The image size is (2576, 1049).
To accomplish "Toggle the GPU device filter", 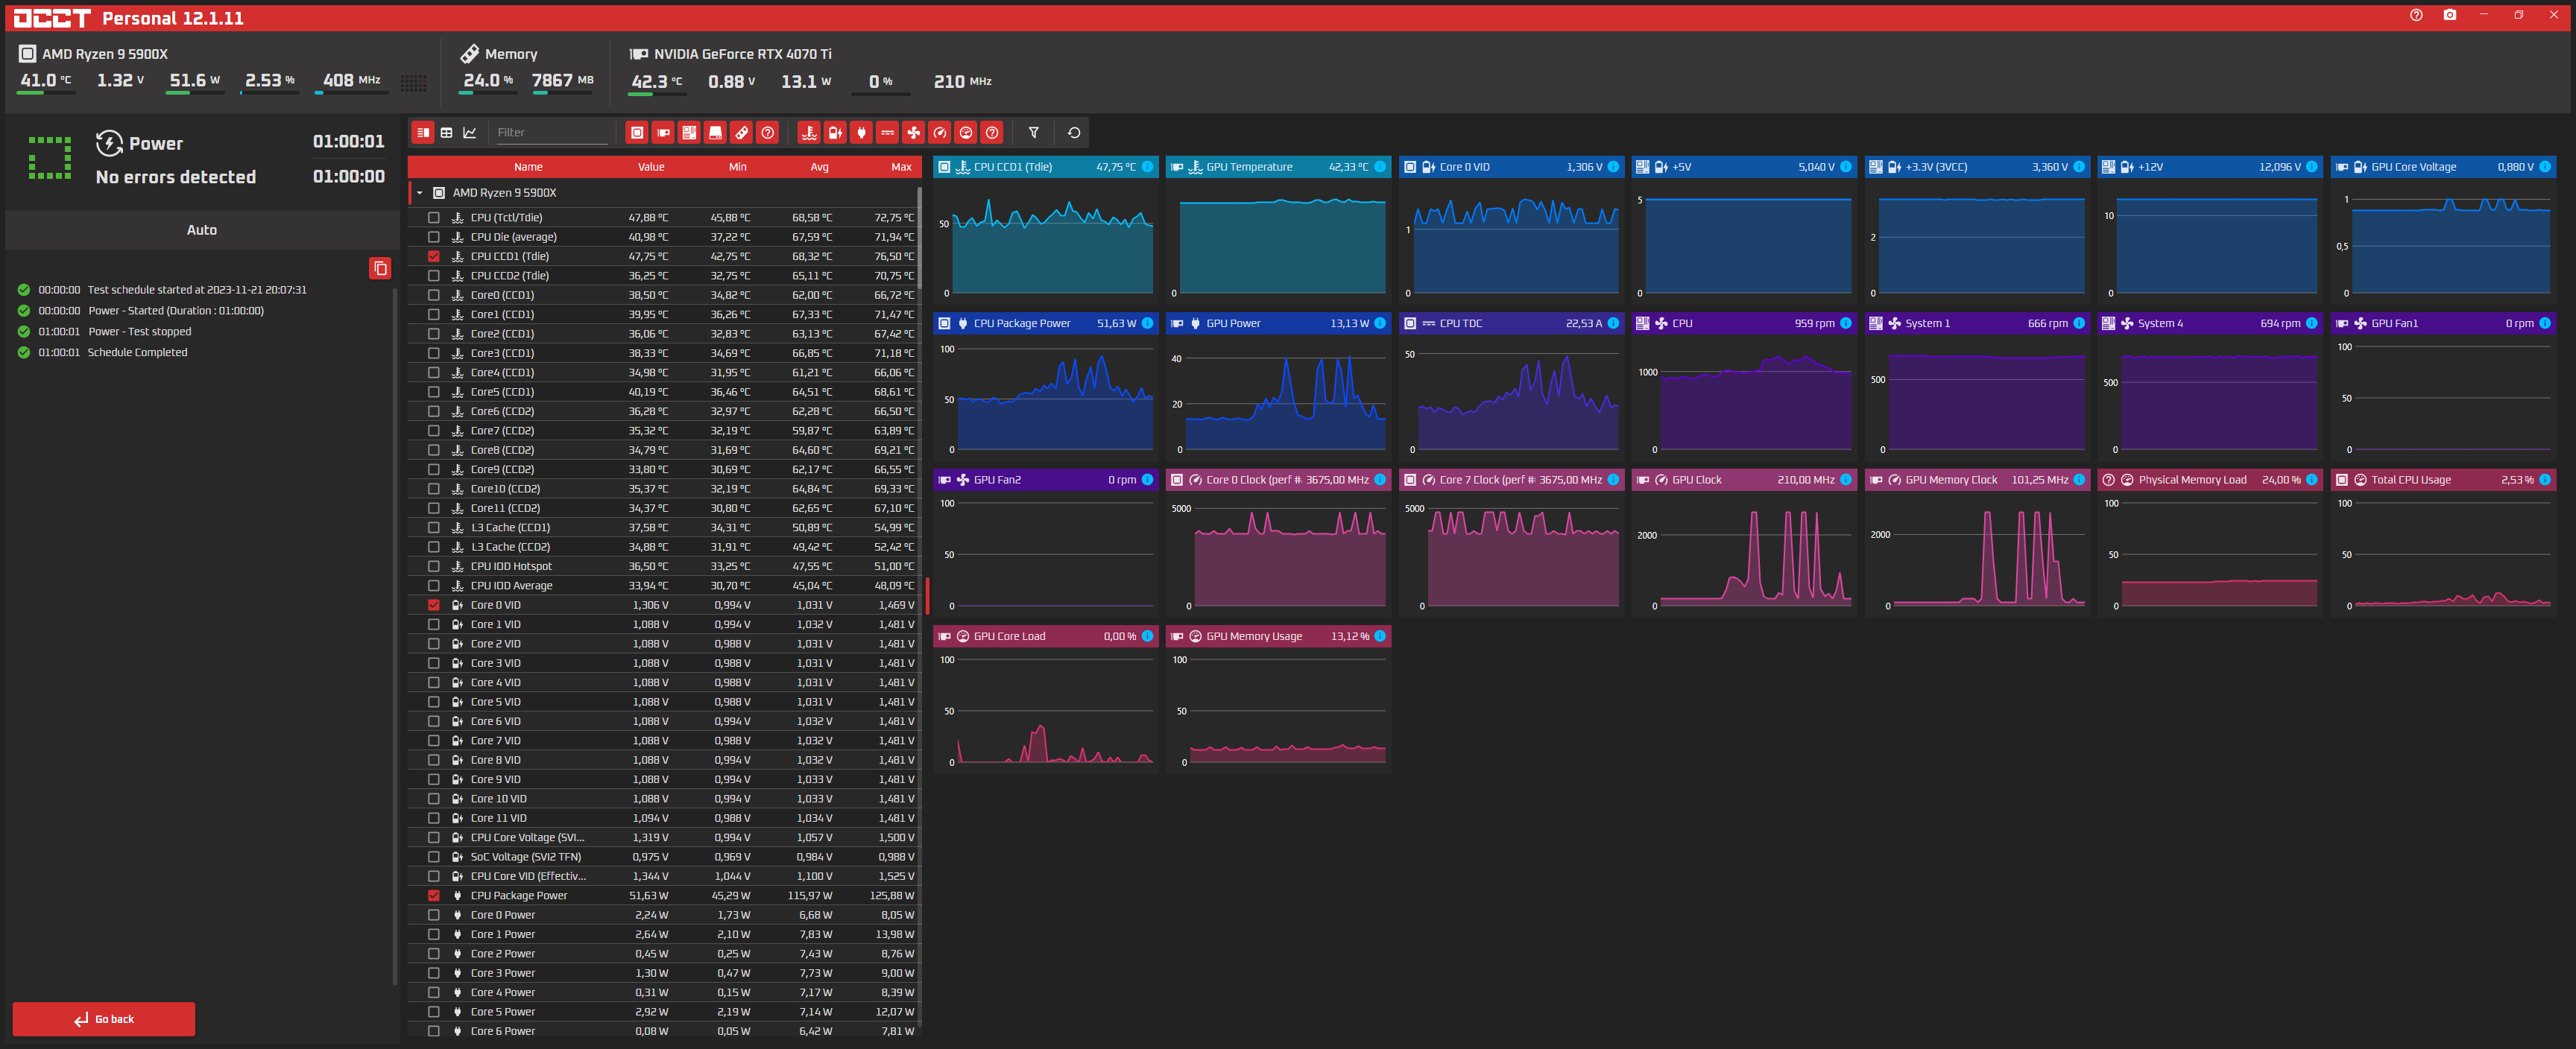I will pos(663,132).
